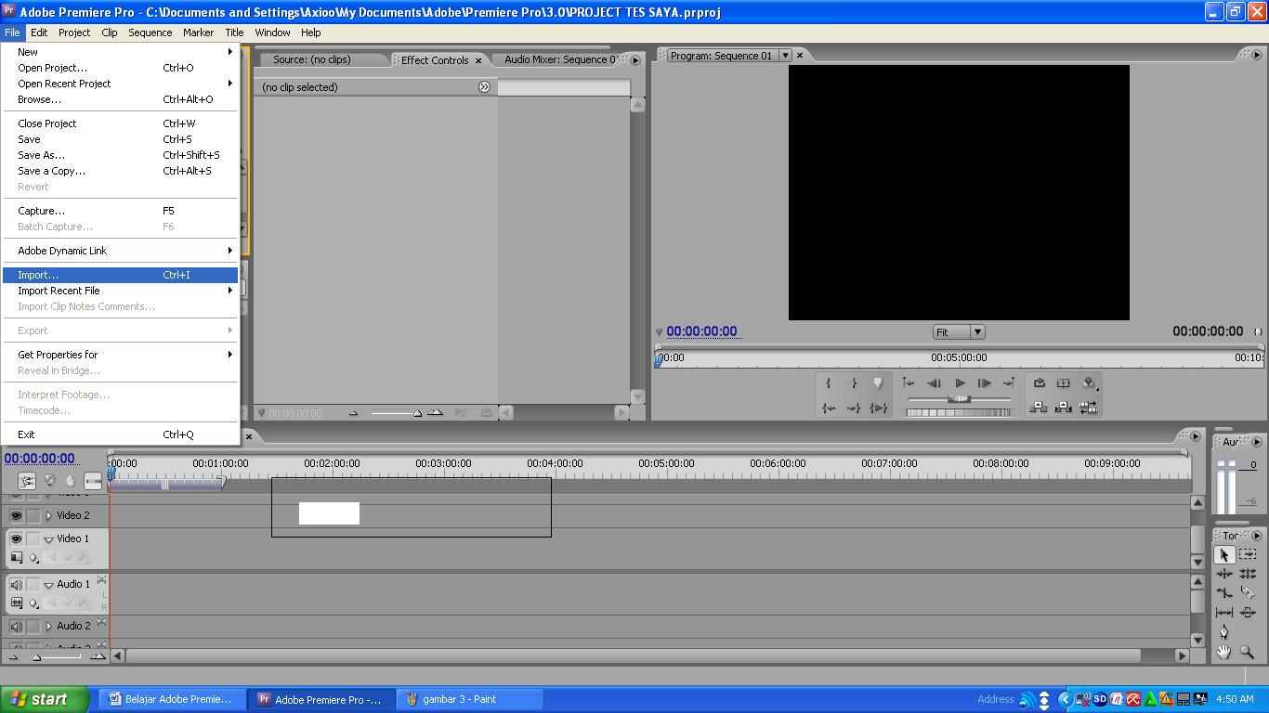
Task: Choose Import... from File menu
Action: pos(121,275)
